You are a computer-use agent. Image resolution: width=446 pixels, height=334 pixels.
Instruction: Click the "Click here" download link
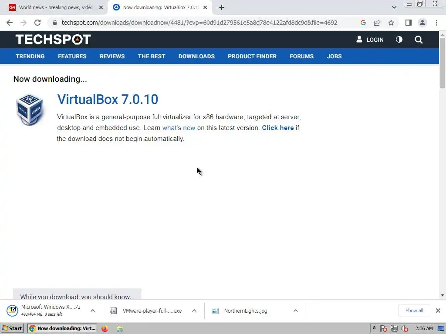[x=277, y=128]
